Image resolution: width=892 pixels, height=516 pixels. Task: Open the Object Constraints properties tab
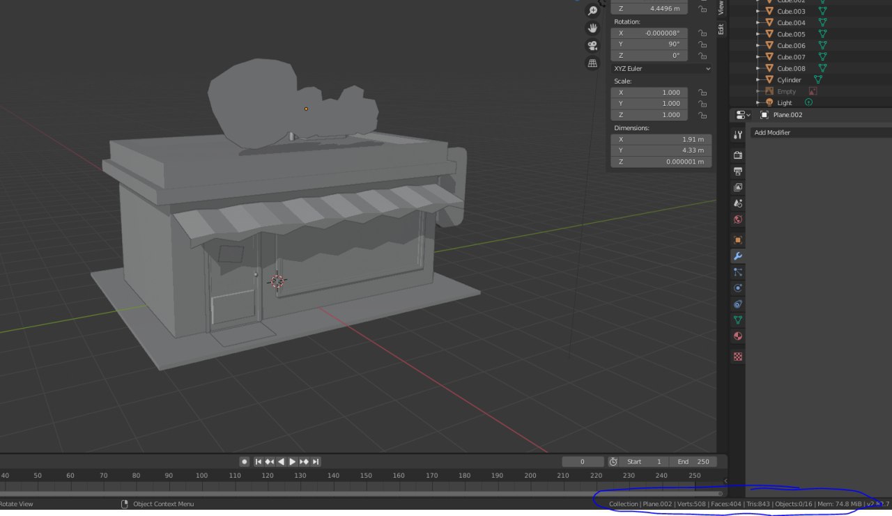[738, 304]
